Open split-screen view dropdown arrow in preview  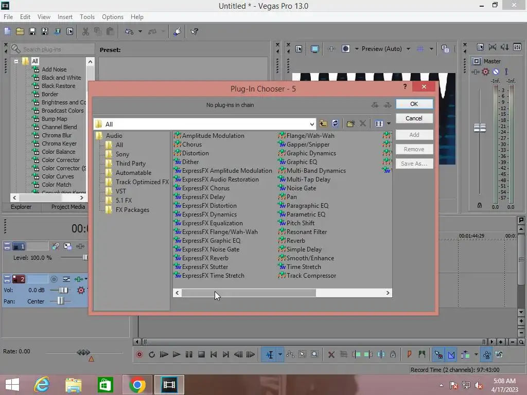[357, 49]
